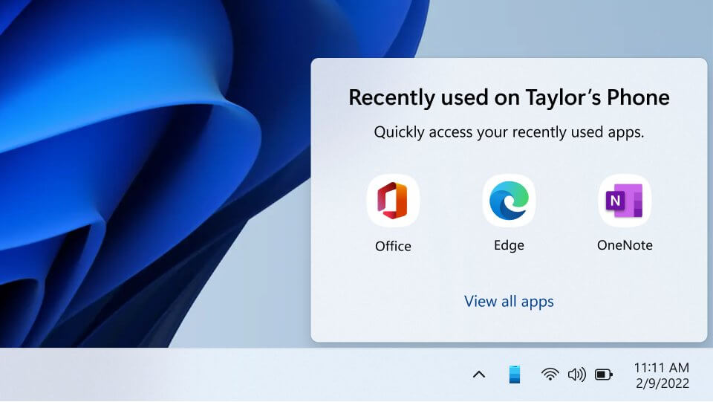Follow the View all apps link
The height and width of the screenshot is (402, 713).
pyautogui.click(x=509, y=302)
